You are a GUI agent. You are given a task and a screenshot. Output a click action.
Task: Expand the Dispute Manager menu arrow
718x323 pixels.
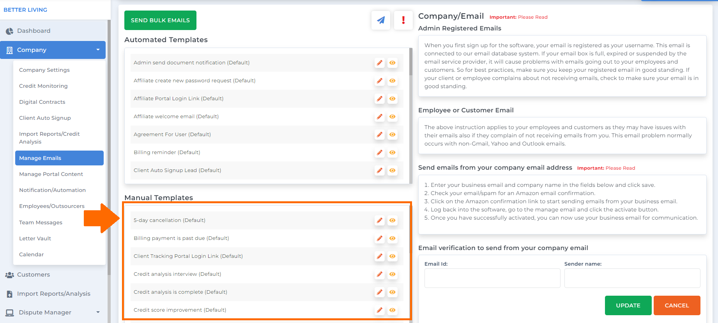coord(98,312)
